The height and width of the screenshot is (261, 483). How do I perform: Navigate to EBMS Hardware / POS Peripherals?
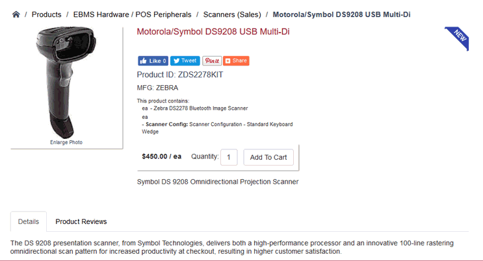pyautogui.click(x=132, y=14)
